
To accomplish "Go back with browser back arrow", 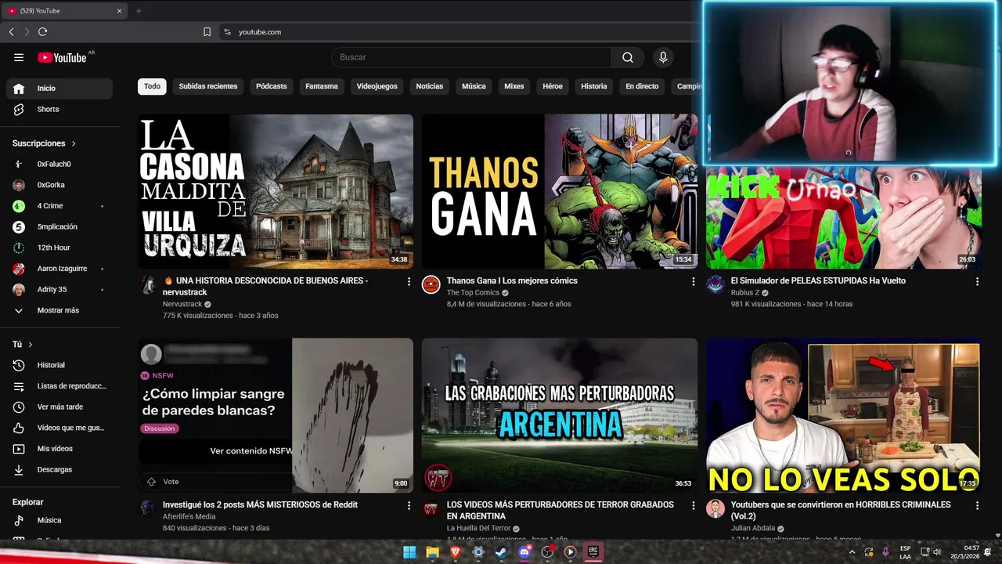I will (x=11, y=32).
